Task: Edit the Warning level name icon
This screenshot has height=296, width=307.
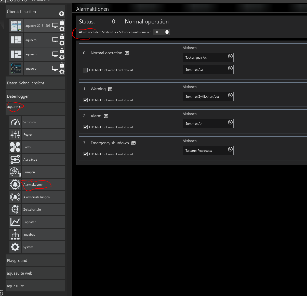Action: point(110,89)
